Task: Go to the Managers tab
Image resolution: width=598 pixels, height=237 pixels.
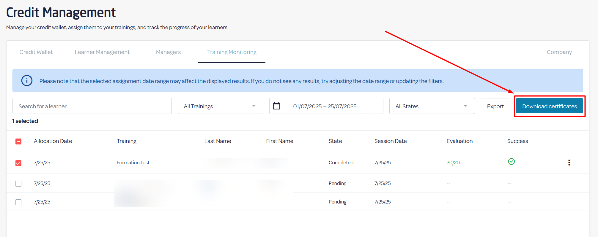Action: coord(168,52)
